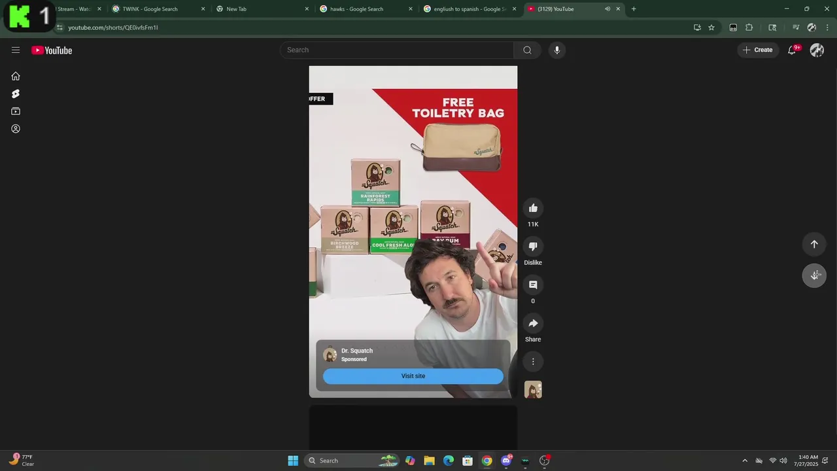Open the volume speaker tray icon

point(783,461)
